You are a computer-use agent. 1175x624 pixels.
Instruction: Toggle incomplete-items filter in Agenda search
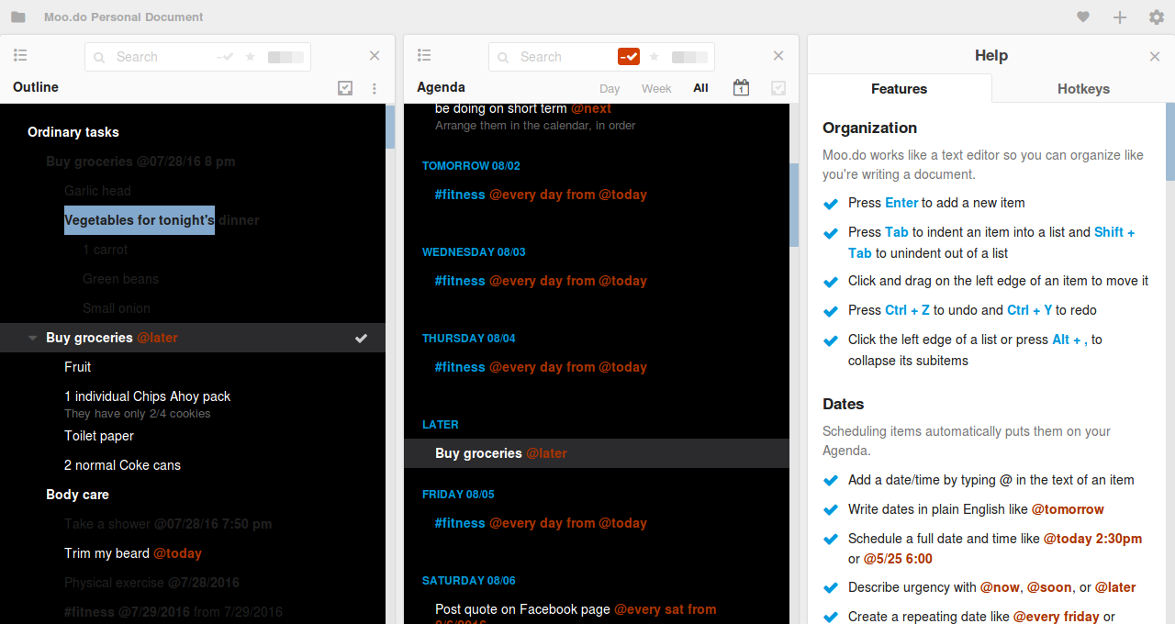click(x=629, y=57)
